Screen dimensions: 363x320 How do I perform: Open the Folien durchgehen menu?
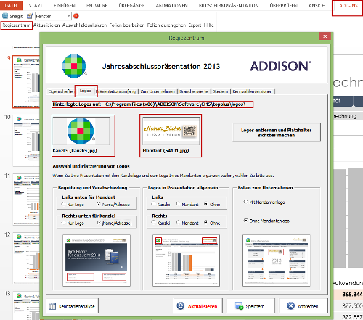[166, 25]
